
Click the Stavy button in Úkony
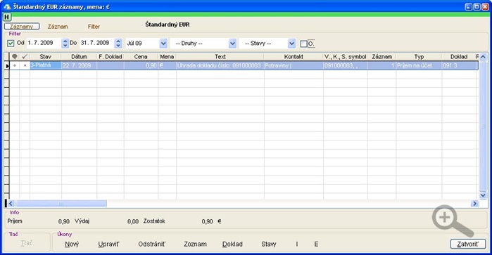[269, 244]
